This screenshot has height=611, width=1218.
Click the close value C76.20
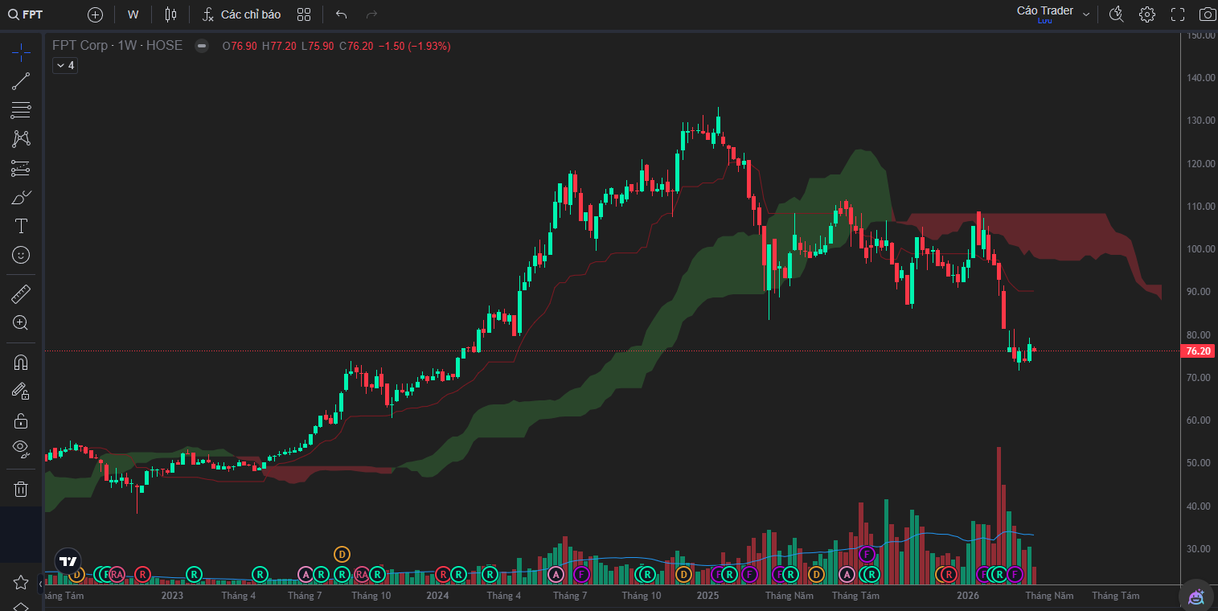tap(356, 46)
